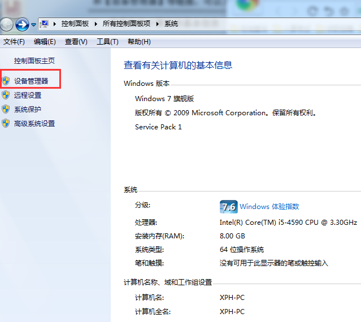
Task: Open the recent pages dropdown beside forward arrow
Action: 33,24
